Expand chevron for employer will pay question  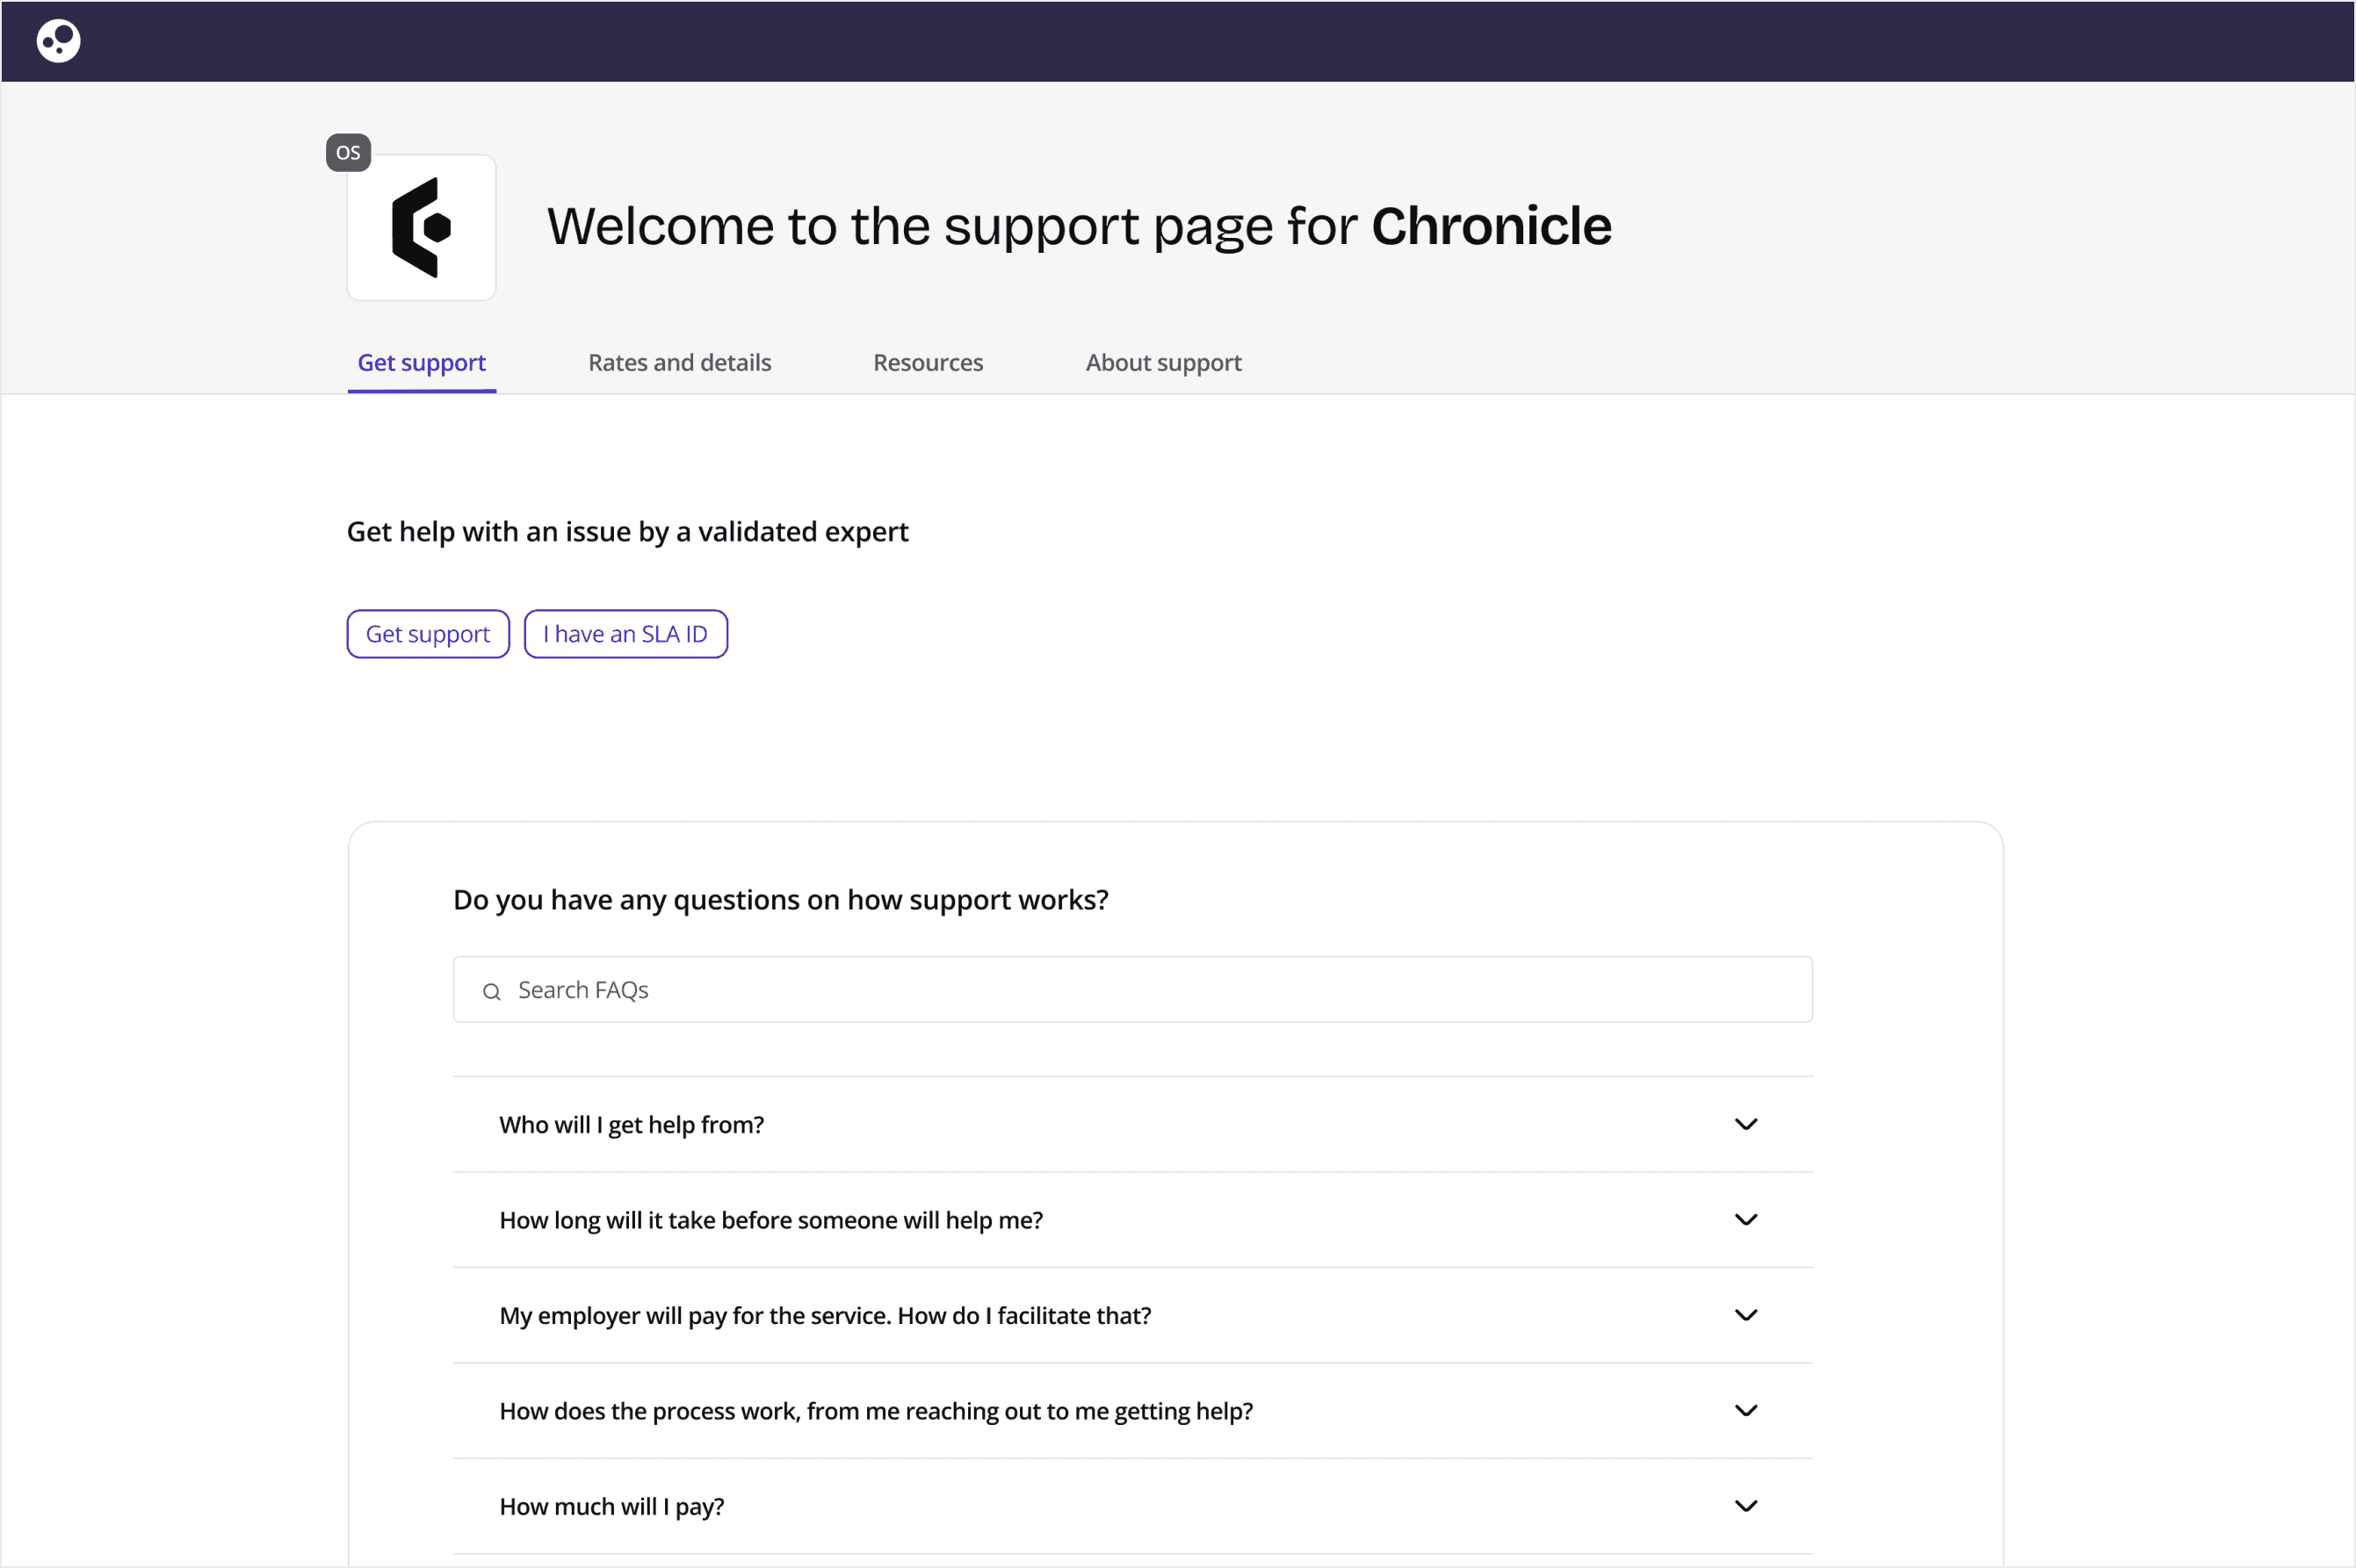coord(1745,1315)
